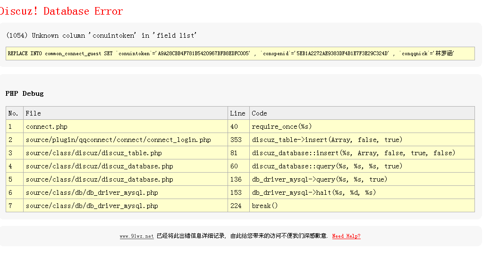Click row number 2 cell
The height and width of the screenshot is (258, 491).
point(15,140)
